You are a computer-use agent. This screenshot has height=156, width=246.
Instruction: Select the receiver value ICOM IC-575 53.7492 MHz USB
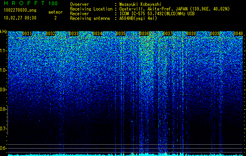157,14
